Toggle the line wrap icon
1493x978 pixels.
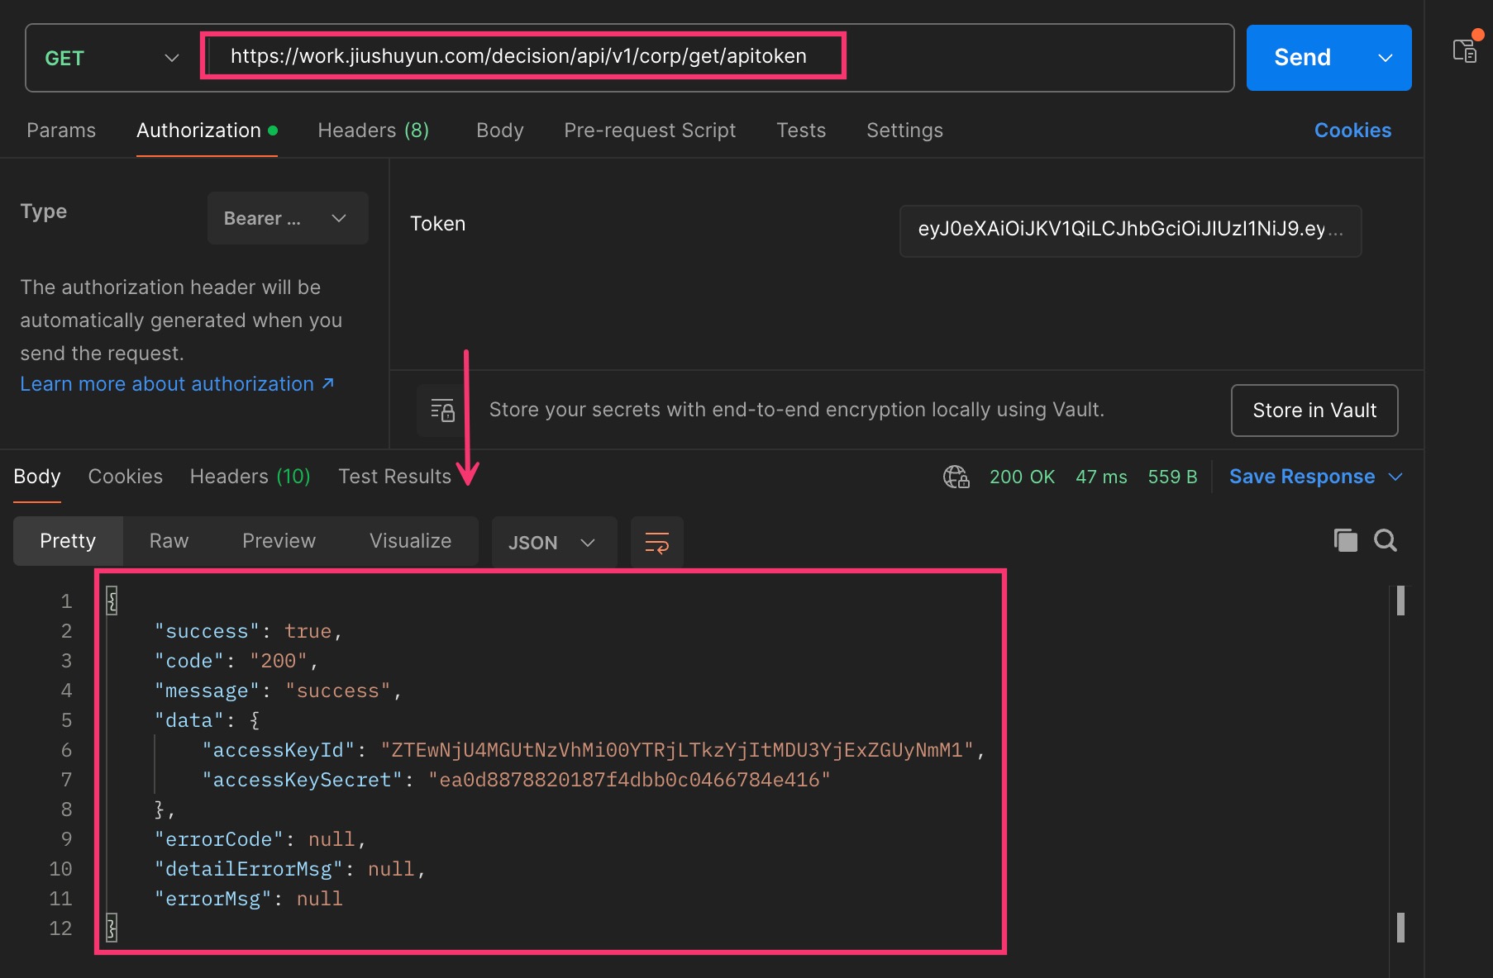pyautogui.click(x=656, y=543)
